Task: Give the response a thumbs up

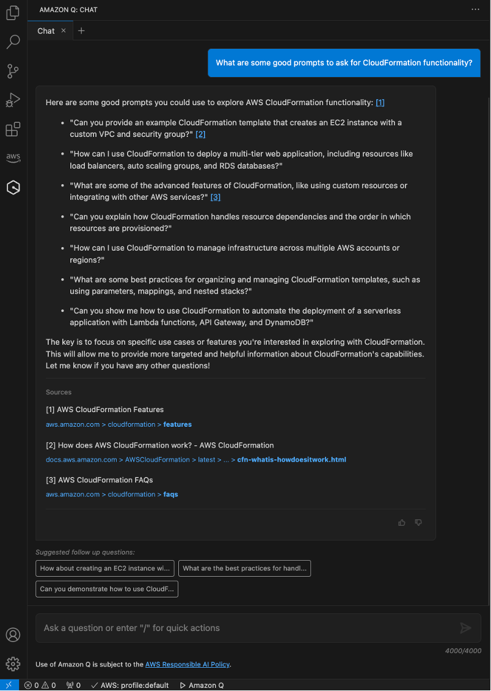Action: tap(401, 523)
